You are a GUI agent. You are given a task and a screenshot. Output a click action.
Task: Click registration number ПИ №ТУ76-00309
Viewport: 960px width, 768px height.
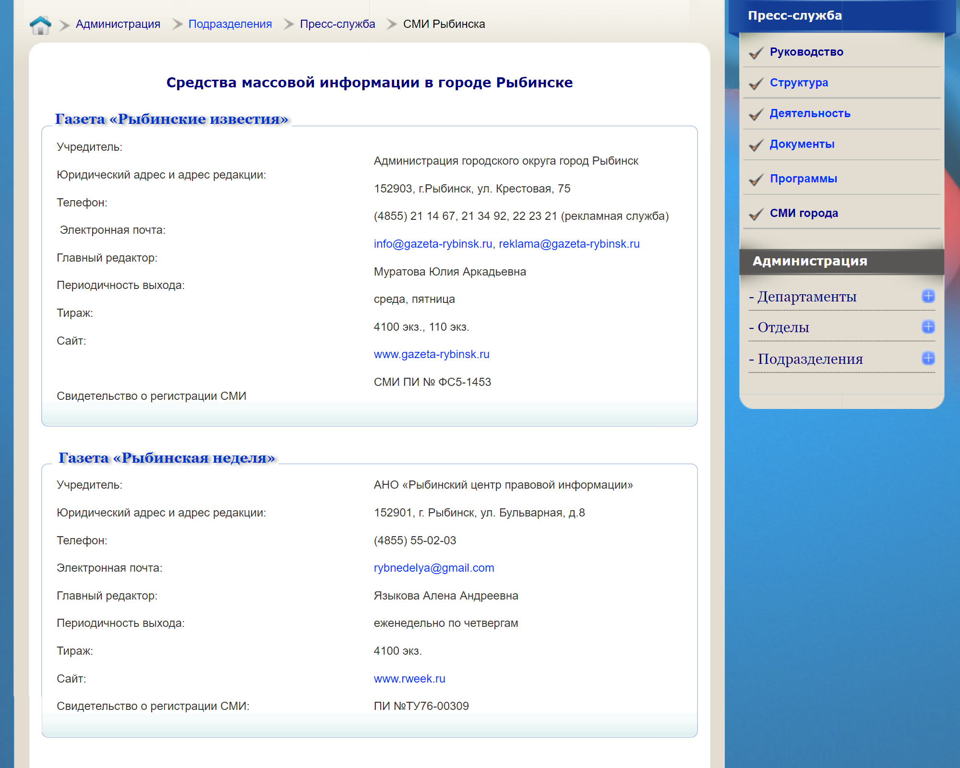[421, 706]
